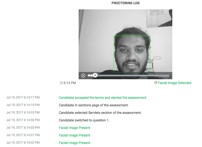Click the clock icon beside 6:14 PM

click(61, 83)
